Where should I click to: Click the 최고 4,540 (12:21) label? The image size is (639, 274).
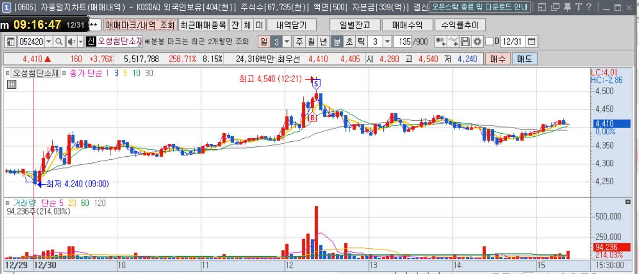(x=272, y=79)
